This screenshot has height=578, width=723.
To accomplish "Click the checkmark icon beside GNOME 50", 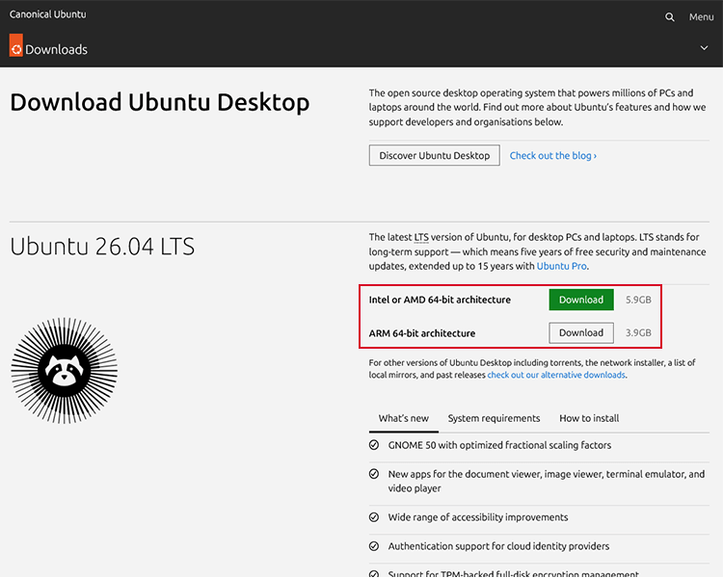I will click(374, 445).
